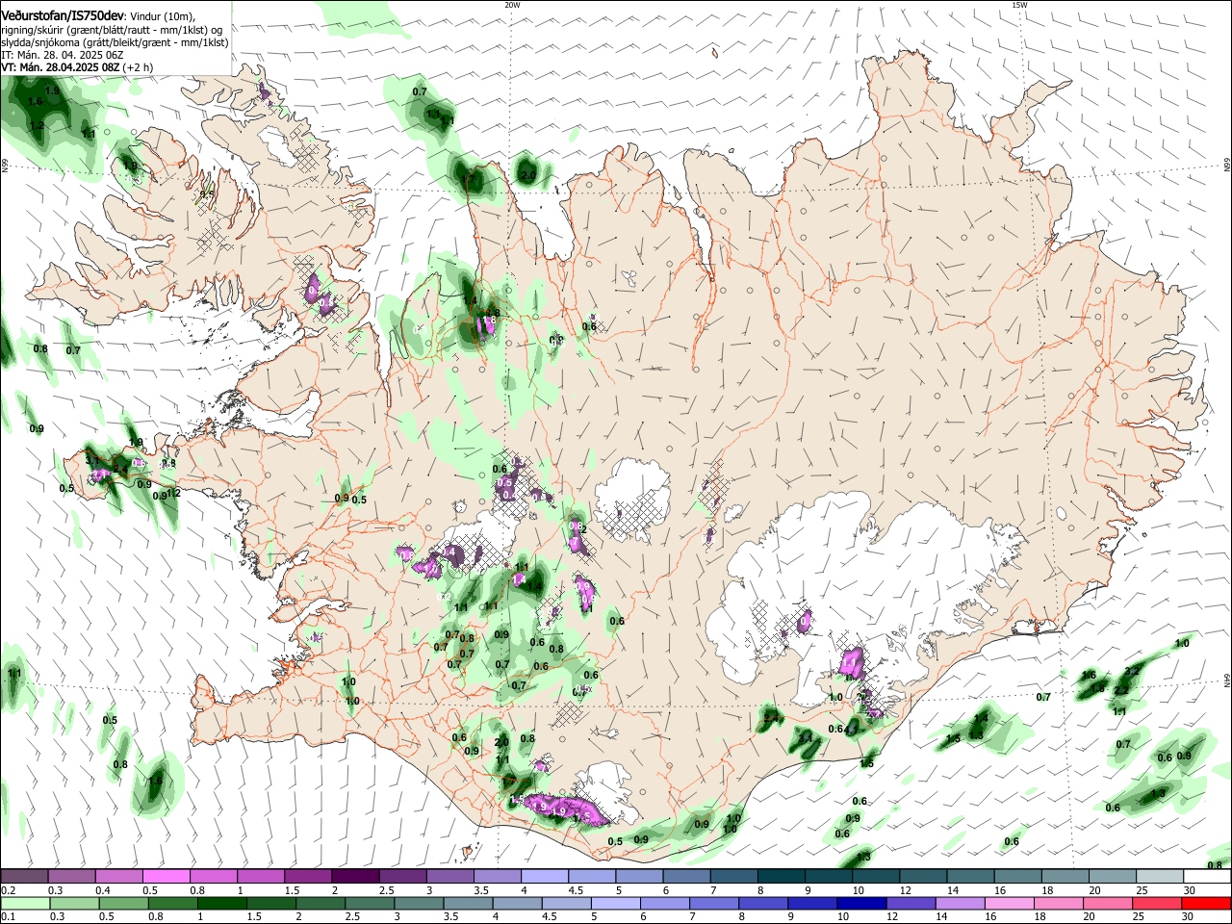Click the darkest green 1 rain legend swatch
Screen dimensions: 1232x924
pos(221,904)
